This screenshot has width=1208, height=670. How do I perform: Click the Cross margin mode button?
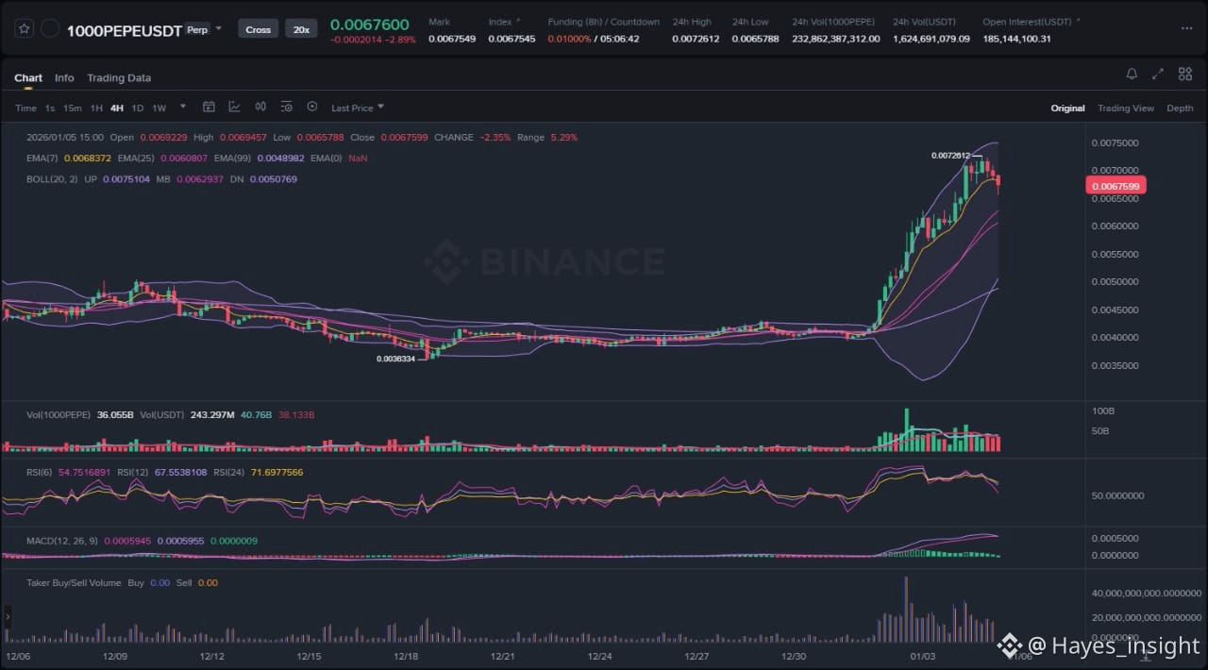(258, 29)
